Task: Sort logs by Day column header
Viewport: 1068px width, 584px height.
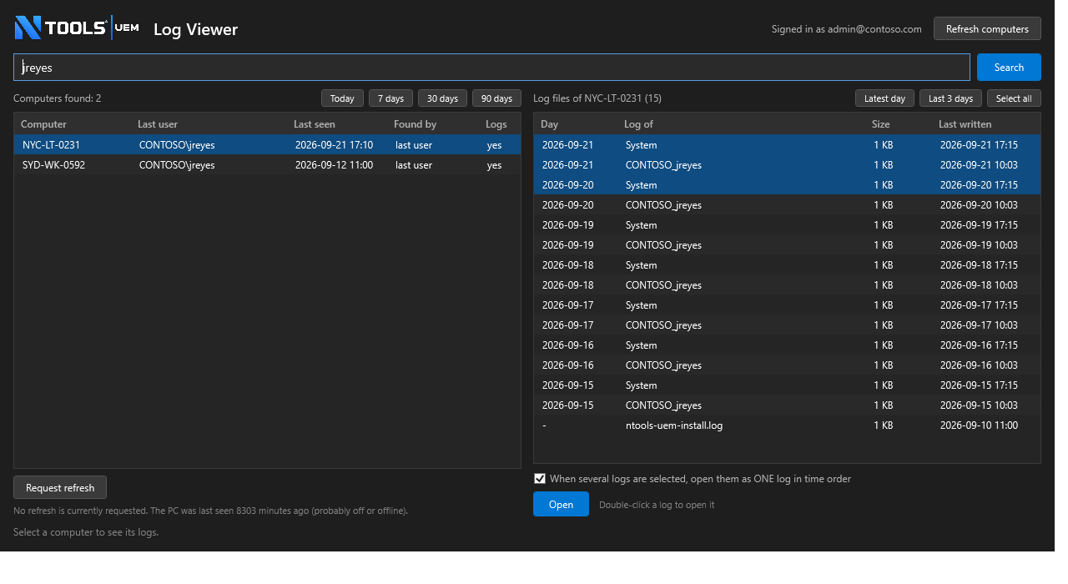Action: tap(550, 124)
